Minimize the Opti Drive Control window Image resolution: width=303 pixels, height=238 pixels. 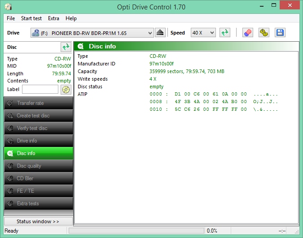[x=262, y=6]
